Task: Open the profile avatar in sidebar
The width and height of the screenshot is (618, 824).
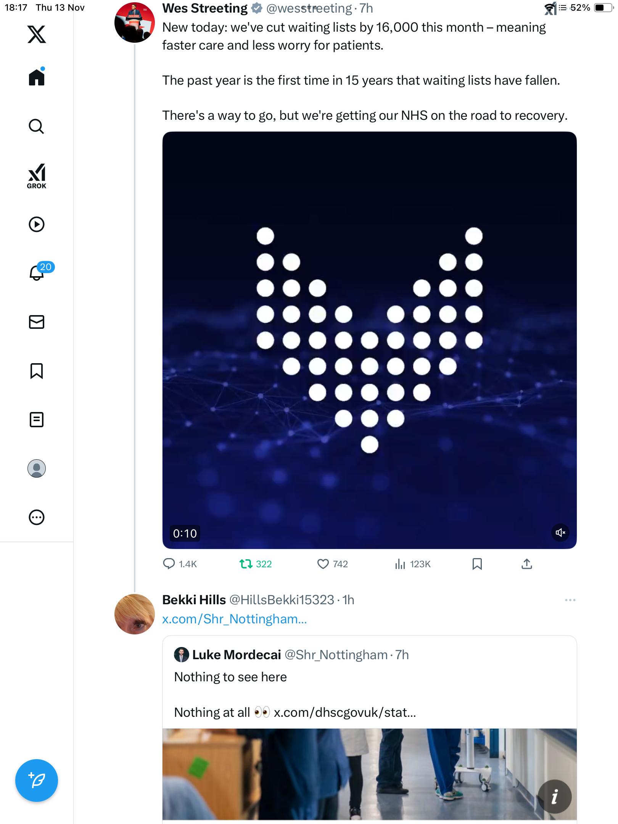Action: point(37,468)
